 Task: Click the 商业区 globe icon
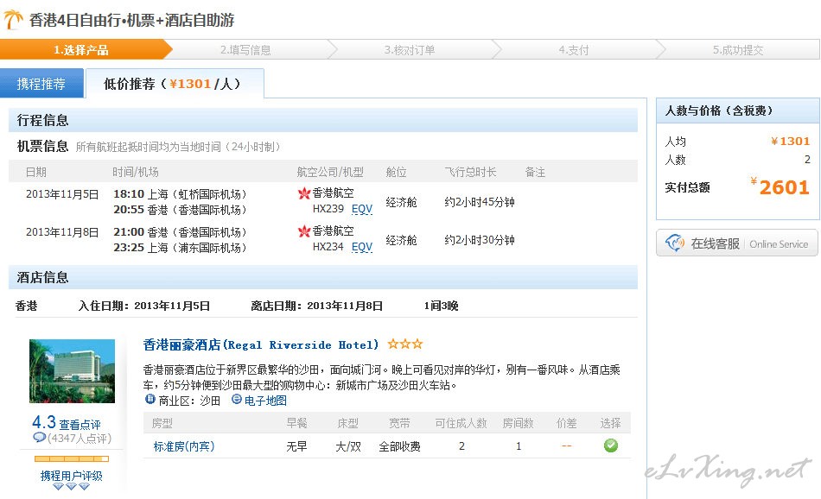tap(150, 400)
